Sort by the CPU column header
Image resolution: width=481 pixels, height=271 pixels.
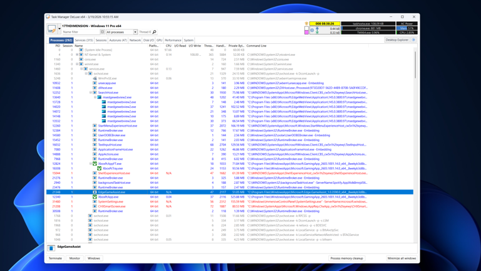pyautogui.click(x=168, y=46)
